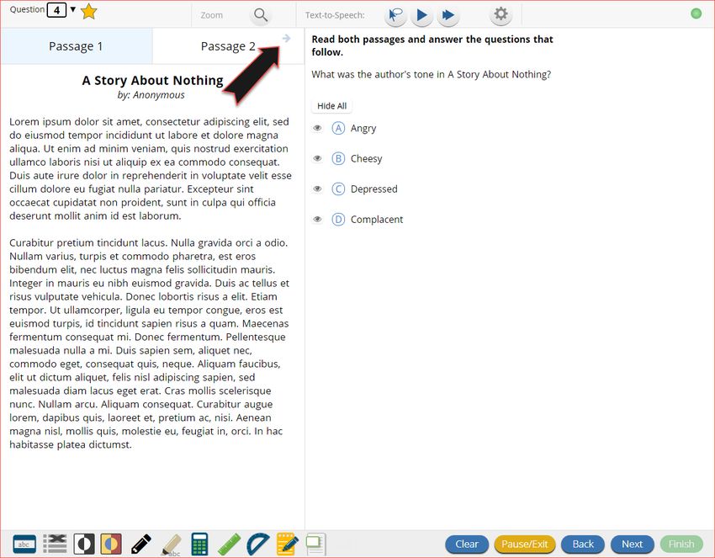Click the question number 4 box

coord(56,10)
